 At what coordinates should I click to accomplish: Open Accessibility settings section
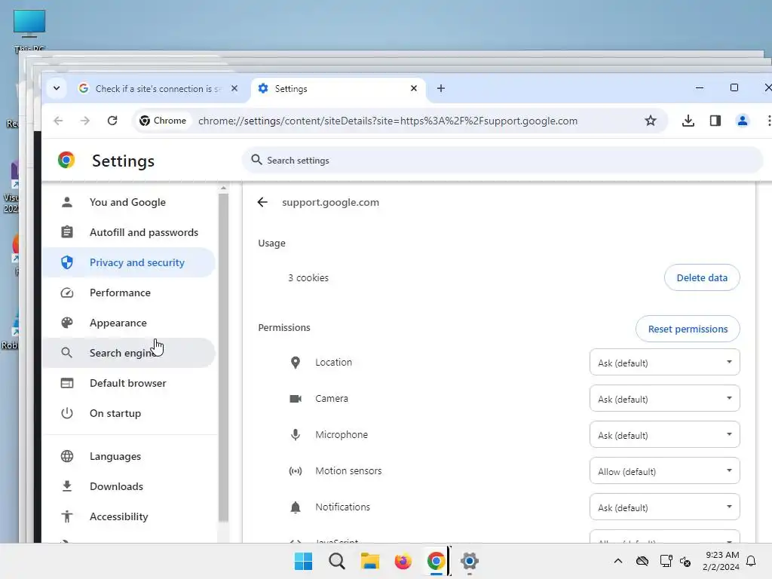128,516
